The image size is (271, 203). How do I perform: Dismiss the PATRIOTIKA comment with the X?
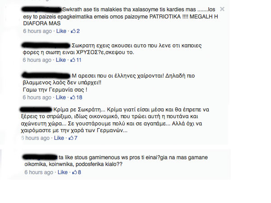pyautogui.click(x=222, y=9)
